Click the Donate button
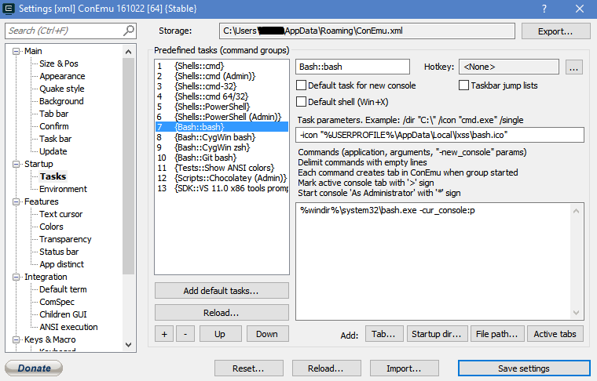This screenshot has width=597, height=381. click(34, 368)
